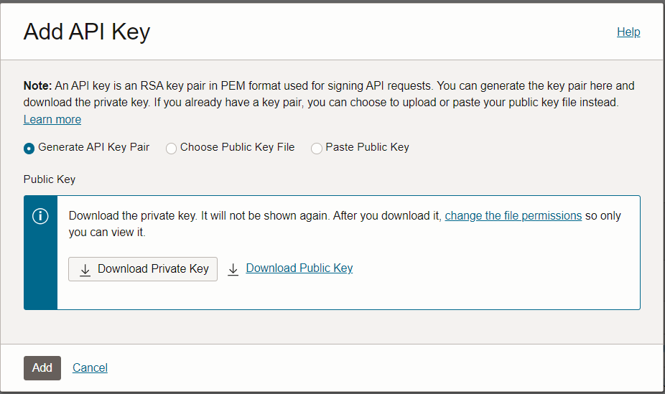Click the Add button
This screenshot has width=665, height=394.
(x=42, y=368)
